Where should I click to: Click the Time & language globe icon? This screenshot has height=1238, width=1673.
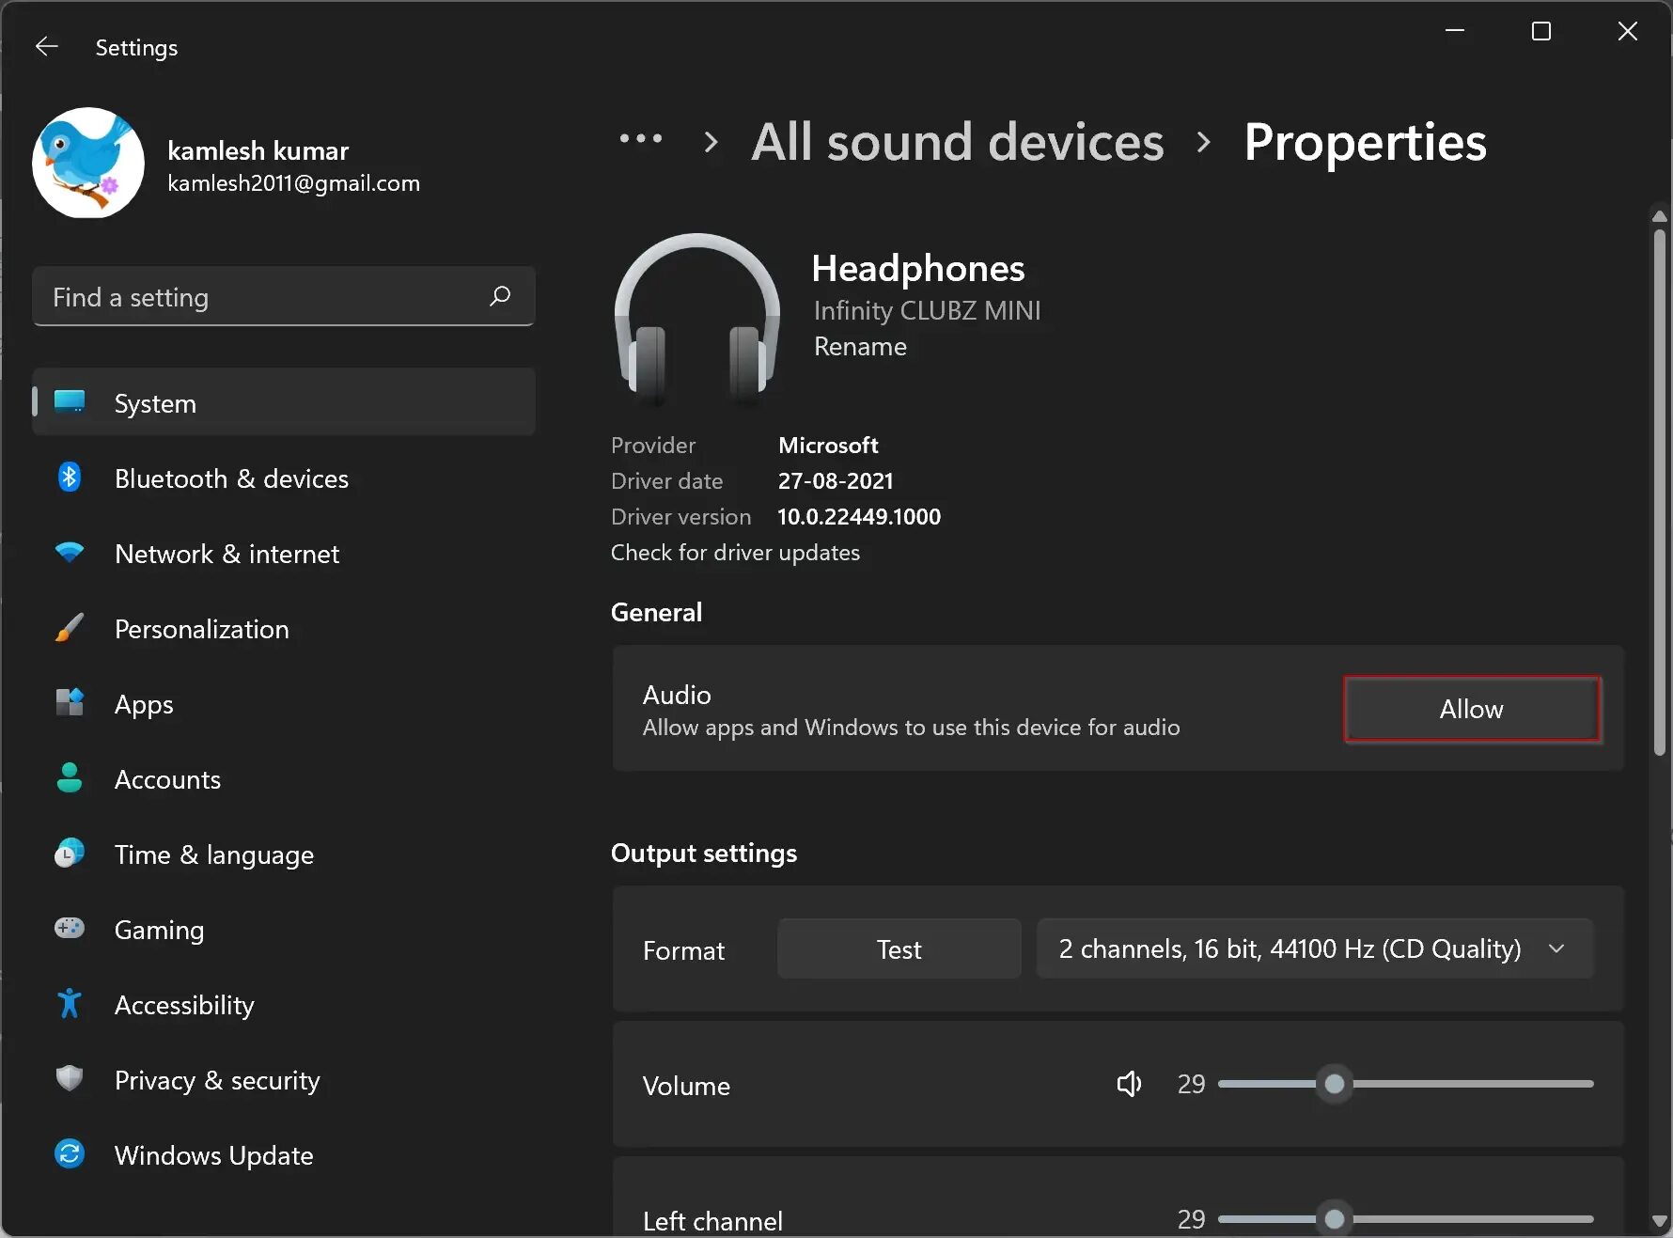(70, 854)
